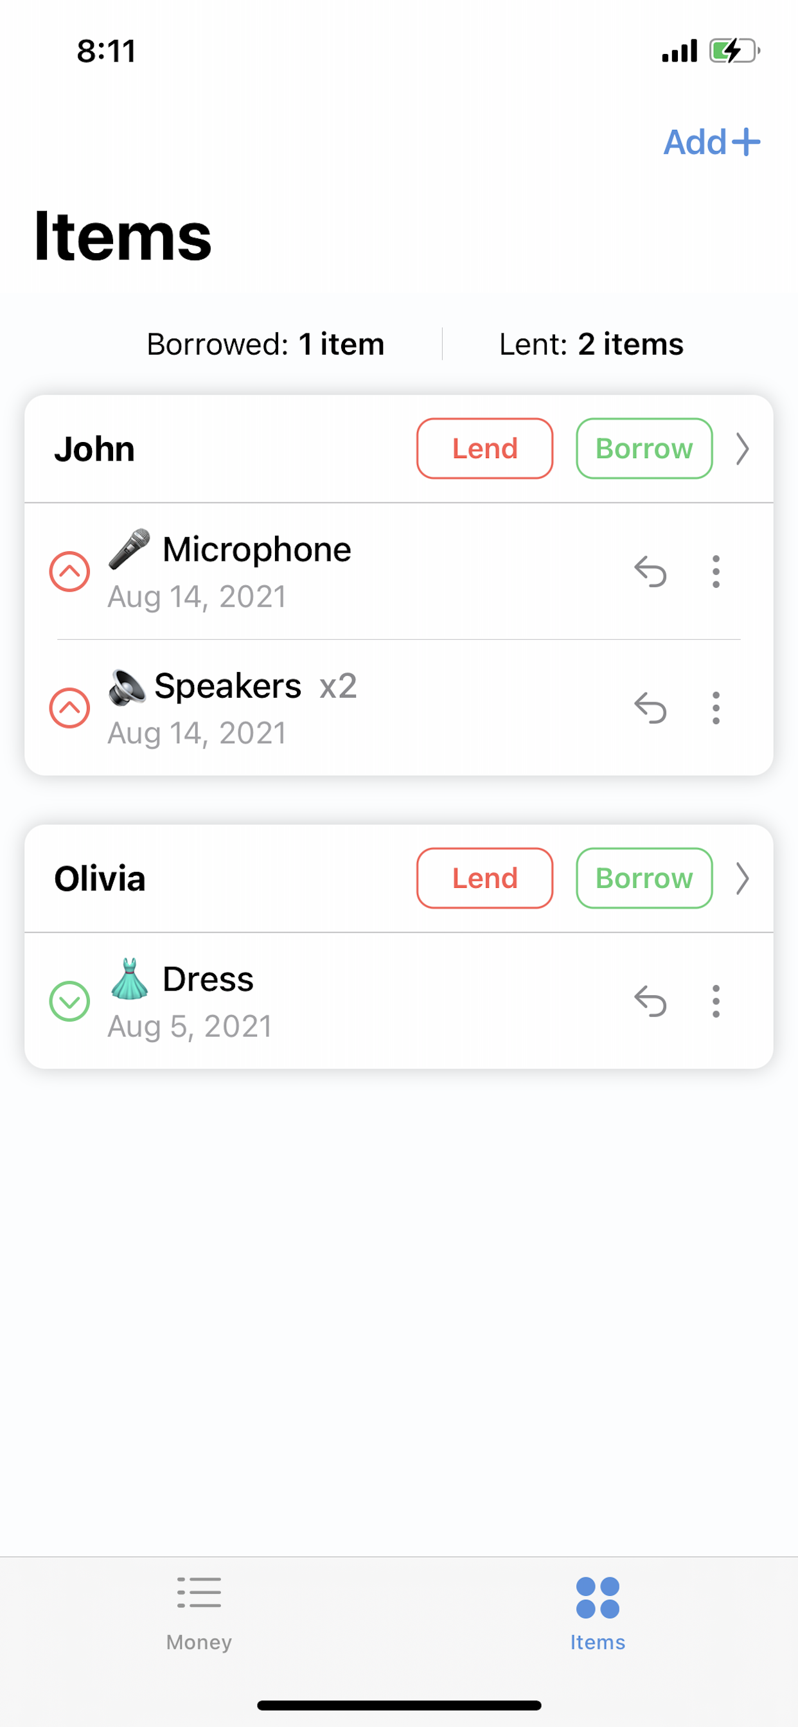Tap Add+ to create new item

coord(711,142)
